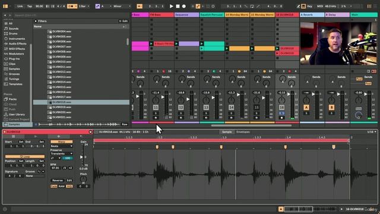380x214 pixels.
Task: Adjust the clip Gain slider
Action: coord(82,157)
